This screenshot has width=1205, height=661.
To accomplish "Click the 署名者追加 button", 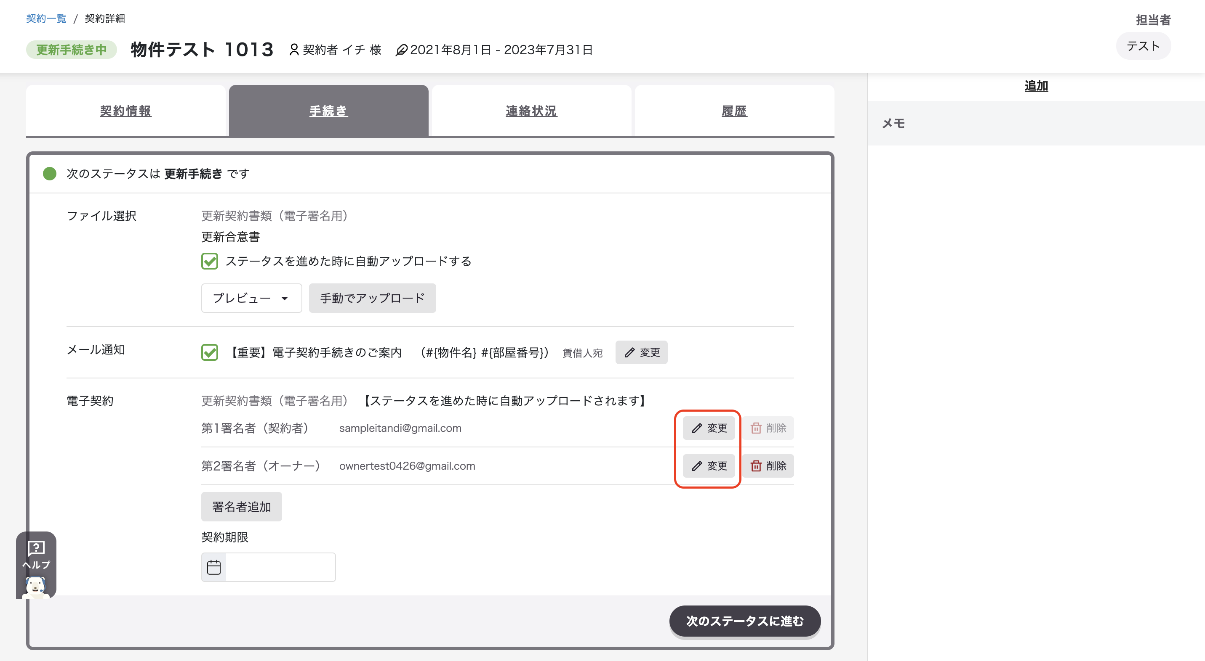I will pyautogui.click(x=241, y=507).
